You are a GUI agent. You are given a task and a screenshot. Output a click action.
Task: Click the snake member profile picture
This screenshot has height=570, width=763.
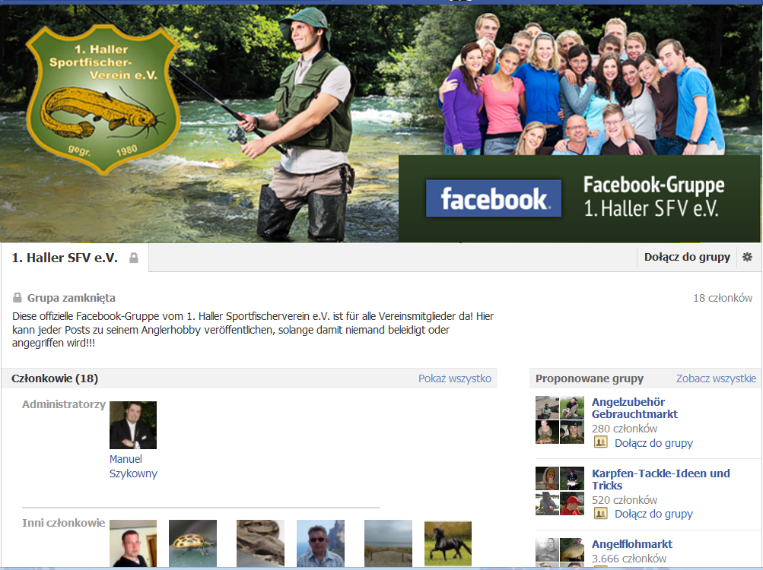tap(260, 543)
